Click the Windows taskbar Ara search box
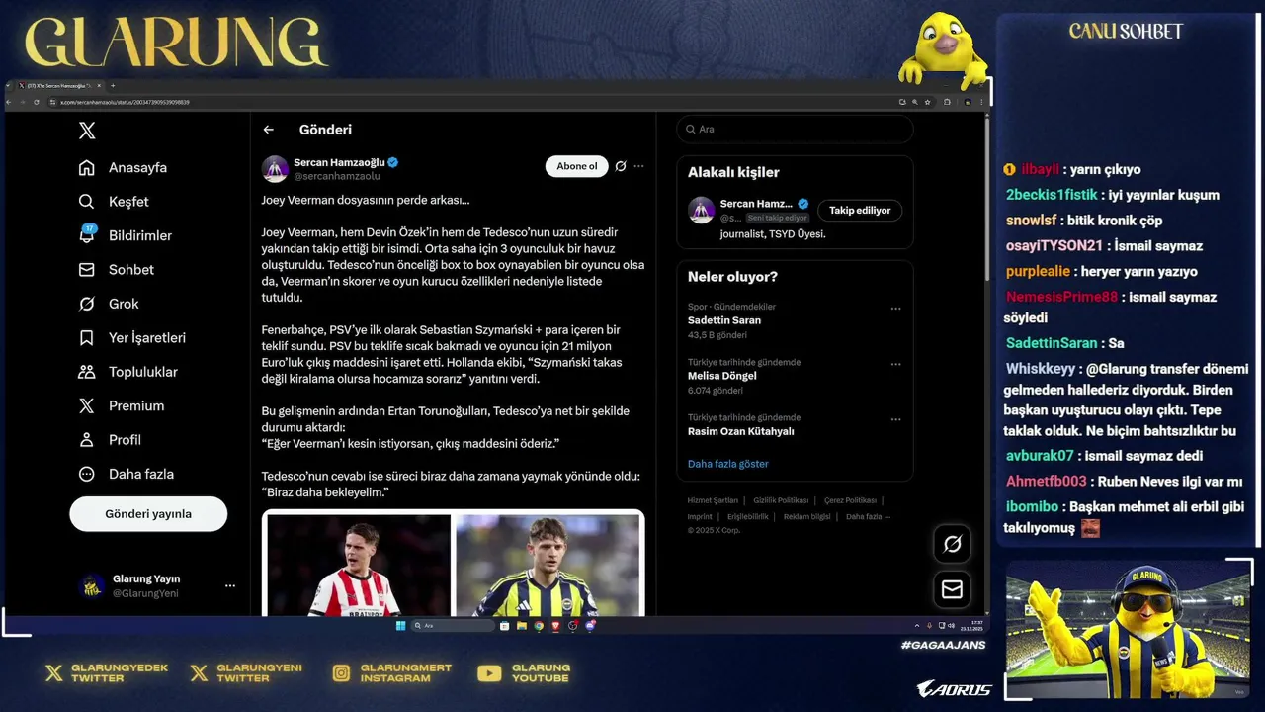1265x712 pixels. (453, 625)
